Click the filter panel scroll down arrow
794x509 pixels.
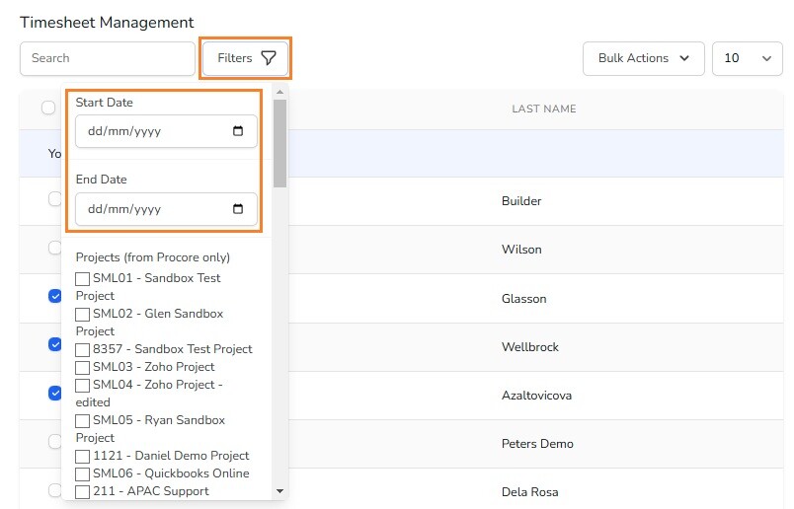tap(279, 491)
